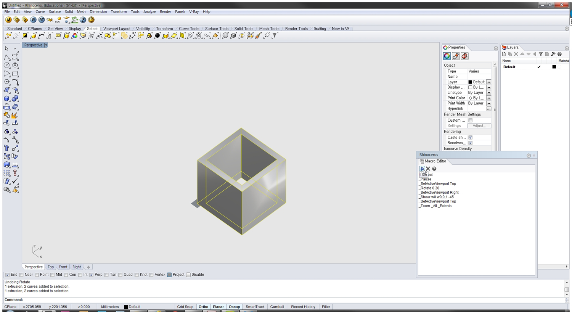The height and width of the screenshot is (312, 572).
Task: Toggle Gumball in status bar
Action: pyautogui.click(x=277, y=307)
